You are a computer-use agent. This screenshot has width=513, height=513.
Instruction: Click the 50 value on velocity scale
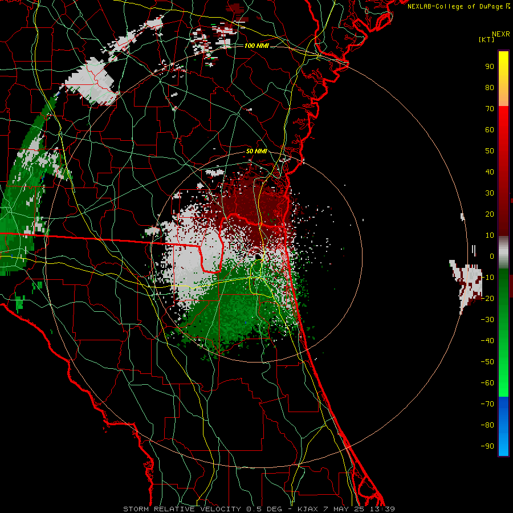[x=490, y=151]
